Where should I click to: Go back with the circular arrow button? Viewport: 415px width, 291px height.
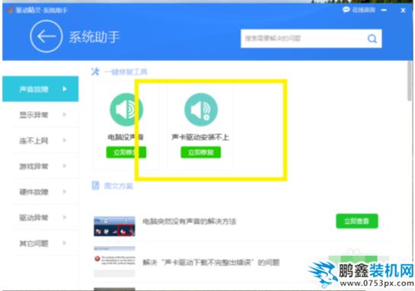click(x=46, y=37)
